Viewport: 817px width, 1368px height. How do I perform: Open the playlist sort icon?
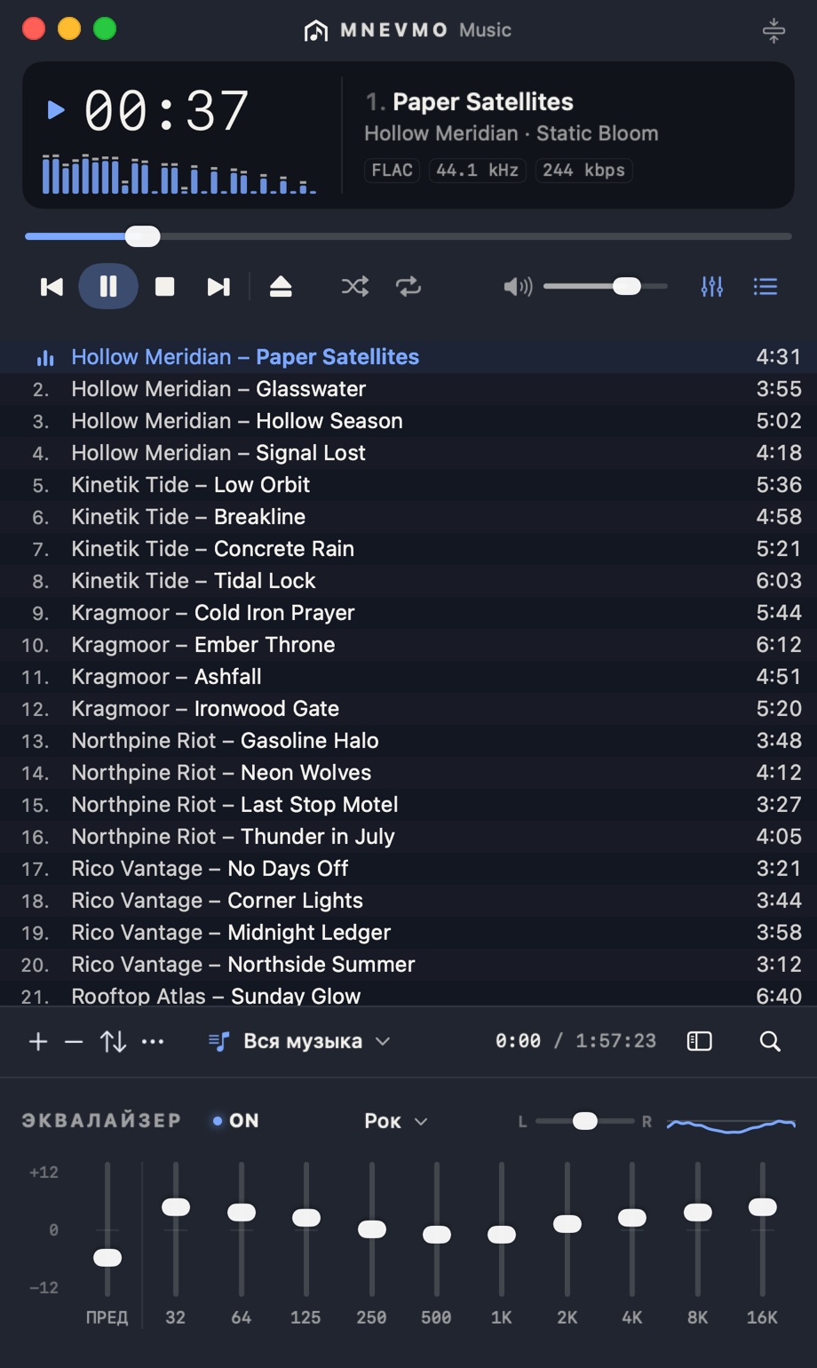[113, 1041]
